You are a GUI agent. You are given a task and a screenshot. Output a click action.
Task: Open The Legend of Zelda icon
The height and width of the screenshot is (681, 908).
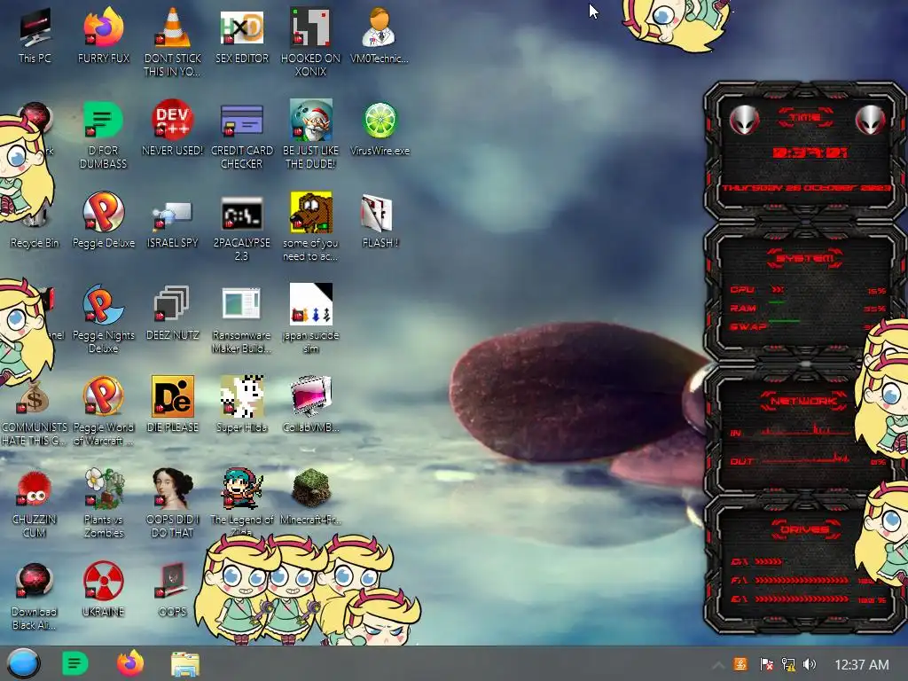tap(241, 502)
